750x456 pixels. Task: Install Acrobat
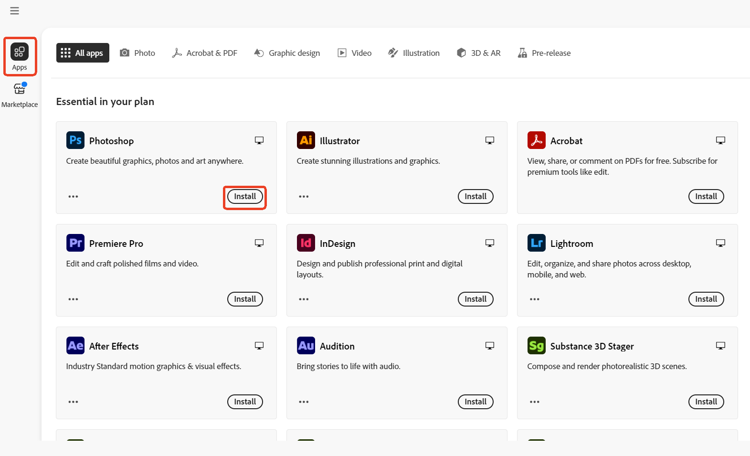click(706, 196)
